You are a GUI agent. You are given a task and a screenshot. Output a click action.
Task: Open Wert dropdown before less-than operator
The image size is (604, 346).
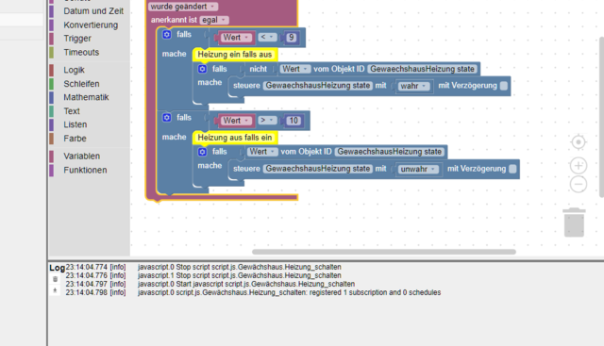pyautogui.click(x=237, y=38)
